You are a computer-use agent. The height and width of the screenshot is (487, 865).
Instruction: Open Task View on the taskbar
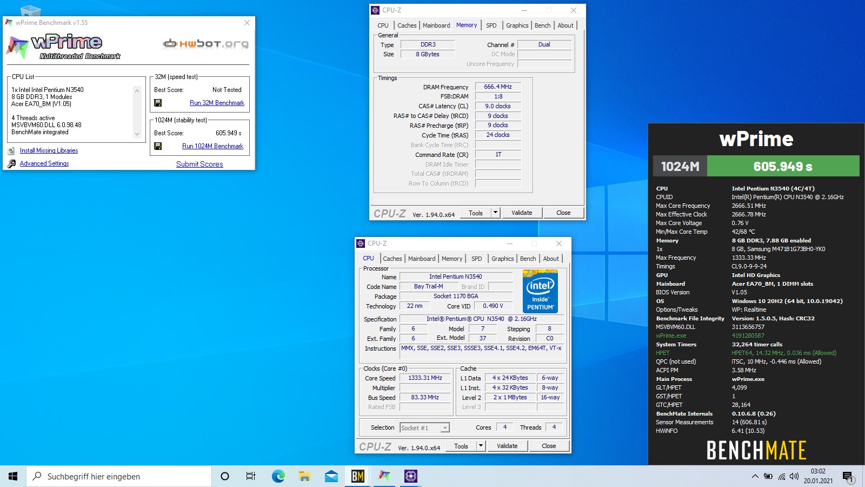[x=251, y=476]
